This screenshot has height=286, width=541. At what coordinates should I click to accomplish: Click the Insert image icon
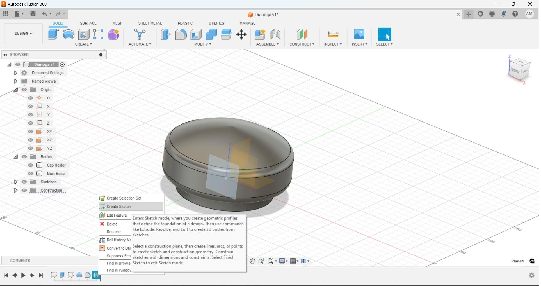[359, 34]
